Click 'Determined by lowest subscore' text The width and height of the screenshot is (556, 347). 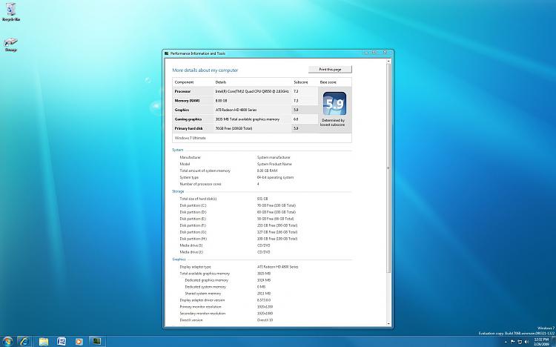coord(332,122)
